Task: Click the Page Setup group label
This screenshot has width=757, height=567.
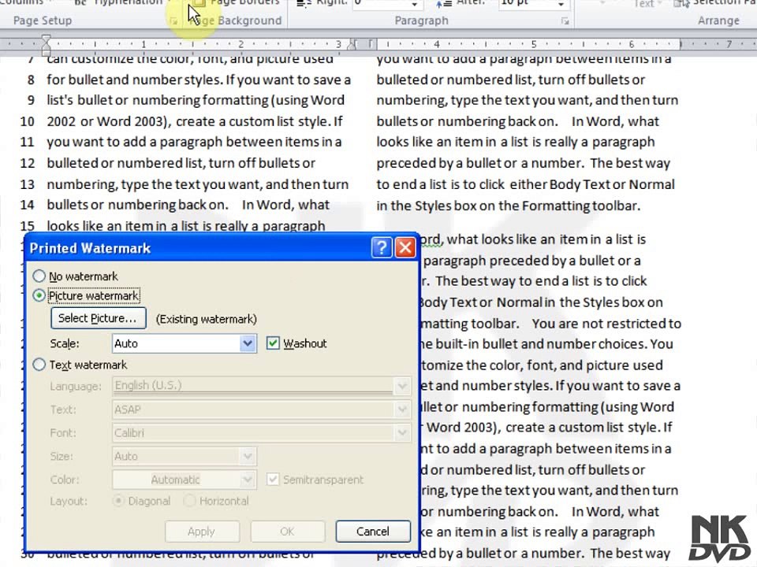Action: 43,20
